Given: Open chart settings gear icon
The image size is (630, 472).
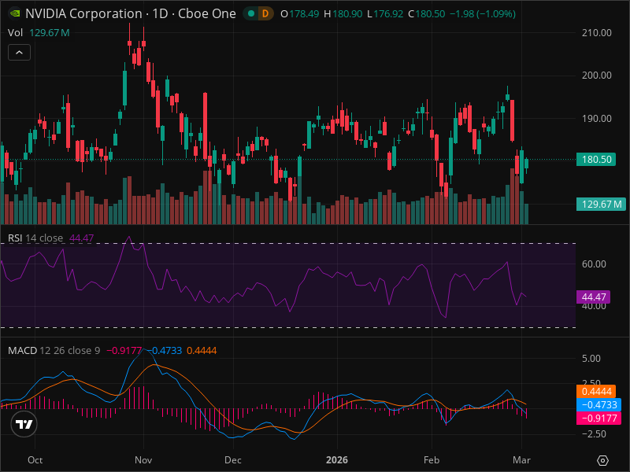Looking at the screenshot, I should (x=602, y=460).
